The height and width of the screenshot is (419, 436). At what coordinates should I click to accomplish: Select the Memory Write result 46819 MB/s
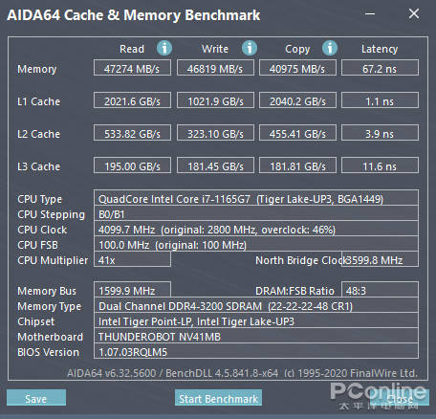pos(215,68)
